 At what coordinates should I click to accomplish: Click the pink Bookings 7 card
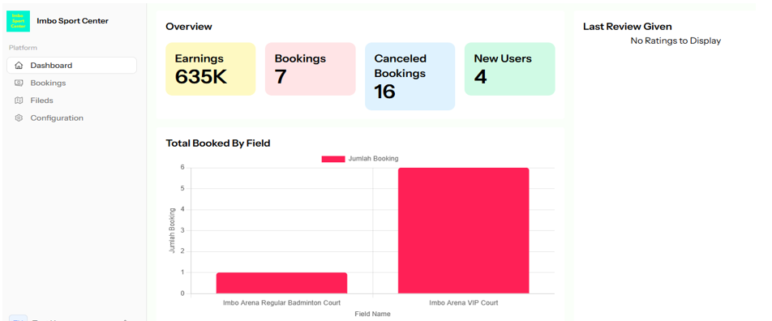(x=310, y=69)
